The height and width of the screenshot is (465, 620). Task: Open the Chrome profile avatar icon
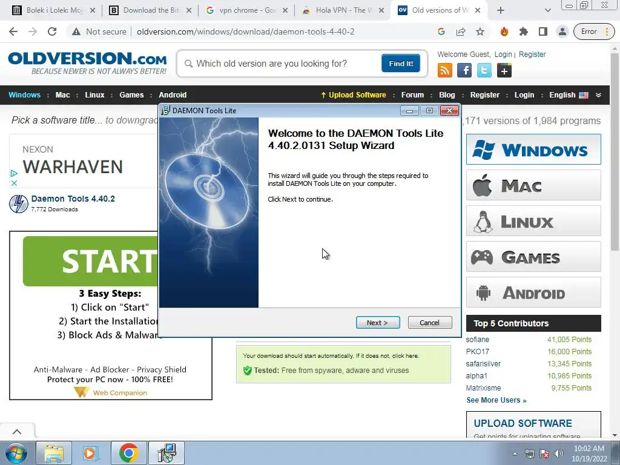tap(562, 31)
